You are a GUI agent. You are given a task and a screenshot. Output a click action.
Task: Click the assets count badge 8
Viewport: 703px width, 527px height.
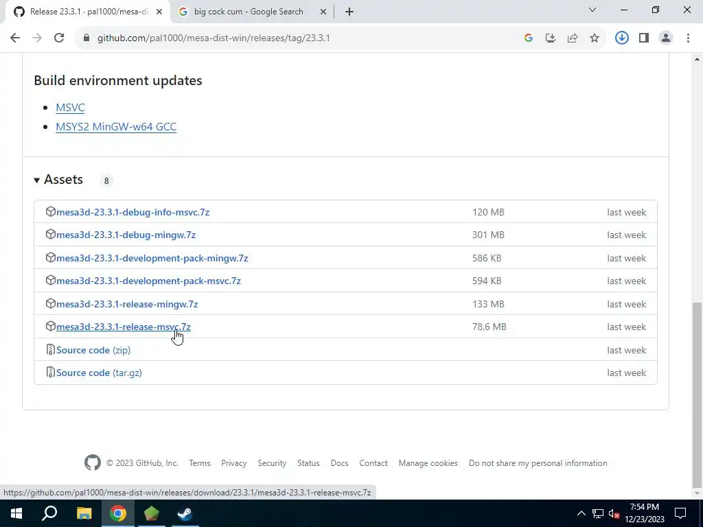point(106,181)
